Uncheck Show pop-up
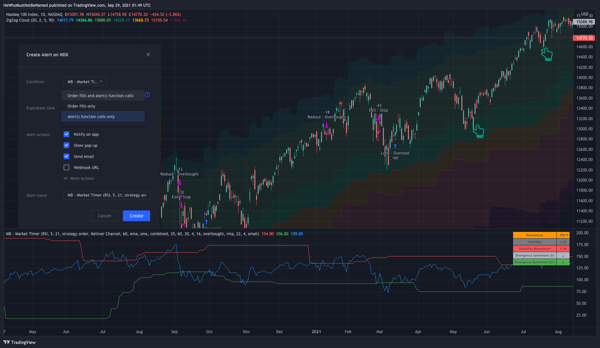 67,145
